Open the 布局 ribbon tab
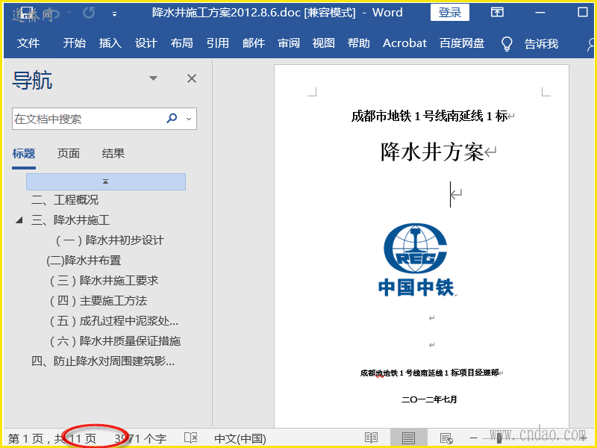Screen dimensions: 597x448 pyautogui.click(x=181, y=43)
